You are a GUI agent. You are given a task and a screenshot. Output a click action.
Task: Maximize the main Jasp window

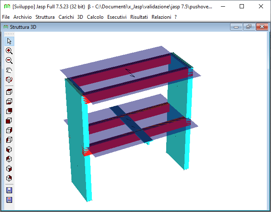click(x=242, y=7)
